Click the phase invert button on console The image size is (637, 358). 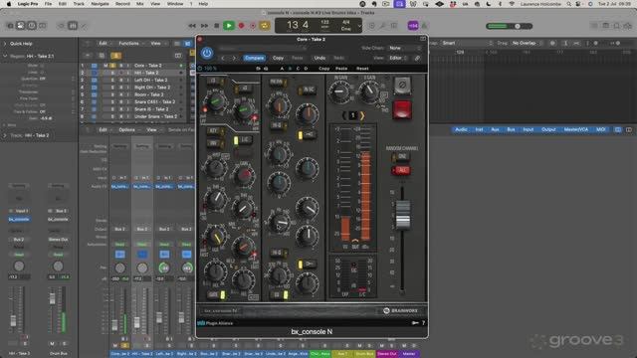tap(402, 86)
